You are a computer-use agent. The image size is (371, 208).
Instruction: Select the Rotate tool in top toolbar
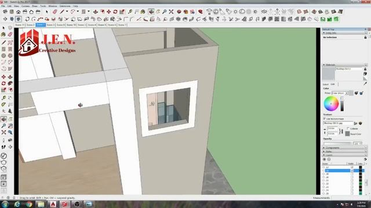pyautogui.click(x=115, y=12)
